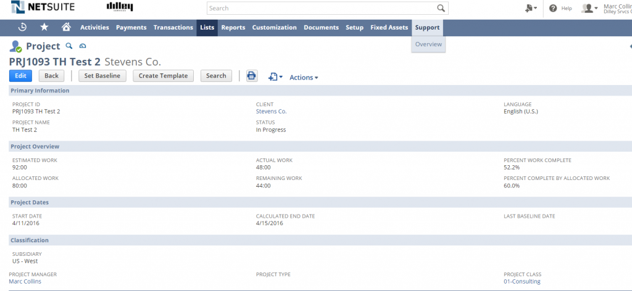Click inside the global Search field
This screenshot has width=632, height=291.
[321, 9]
